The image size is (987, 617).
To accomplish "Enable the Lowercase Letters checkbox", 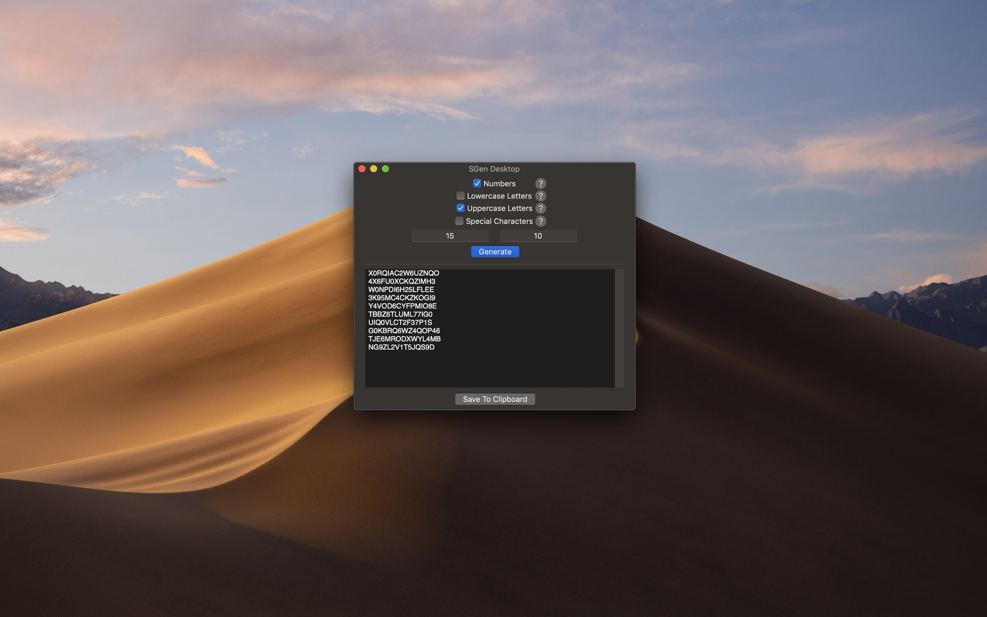I will pos(460,196).
